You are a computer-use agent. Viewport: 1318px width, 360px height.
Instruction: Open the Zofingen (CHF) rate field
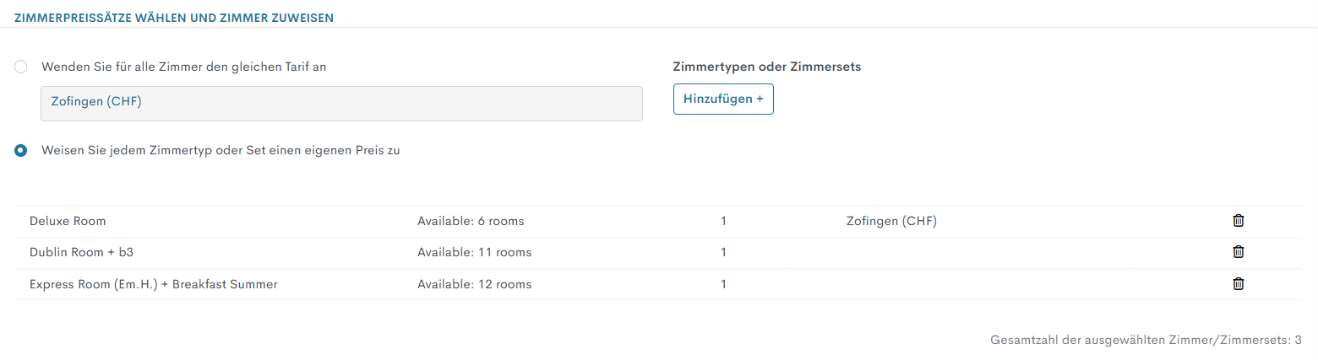(x=341, y=103)
